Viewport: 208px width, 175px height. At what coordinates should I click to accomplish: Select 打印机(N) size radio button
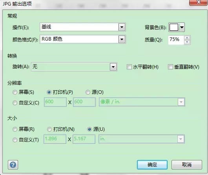pos(49,129)
